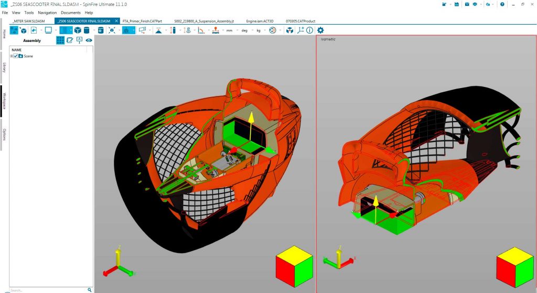Click the email envelope icon in title bar

[x=467, y=4]
